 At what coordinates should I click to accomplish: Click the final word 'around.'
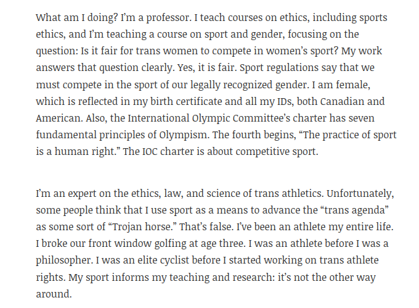click(54, 294)
